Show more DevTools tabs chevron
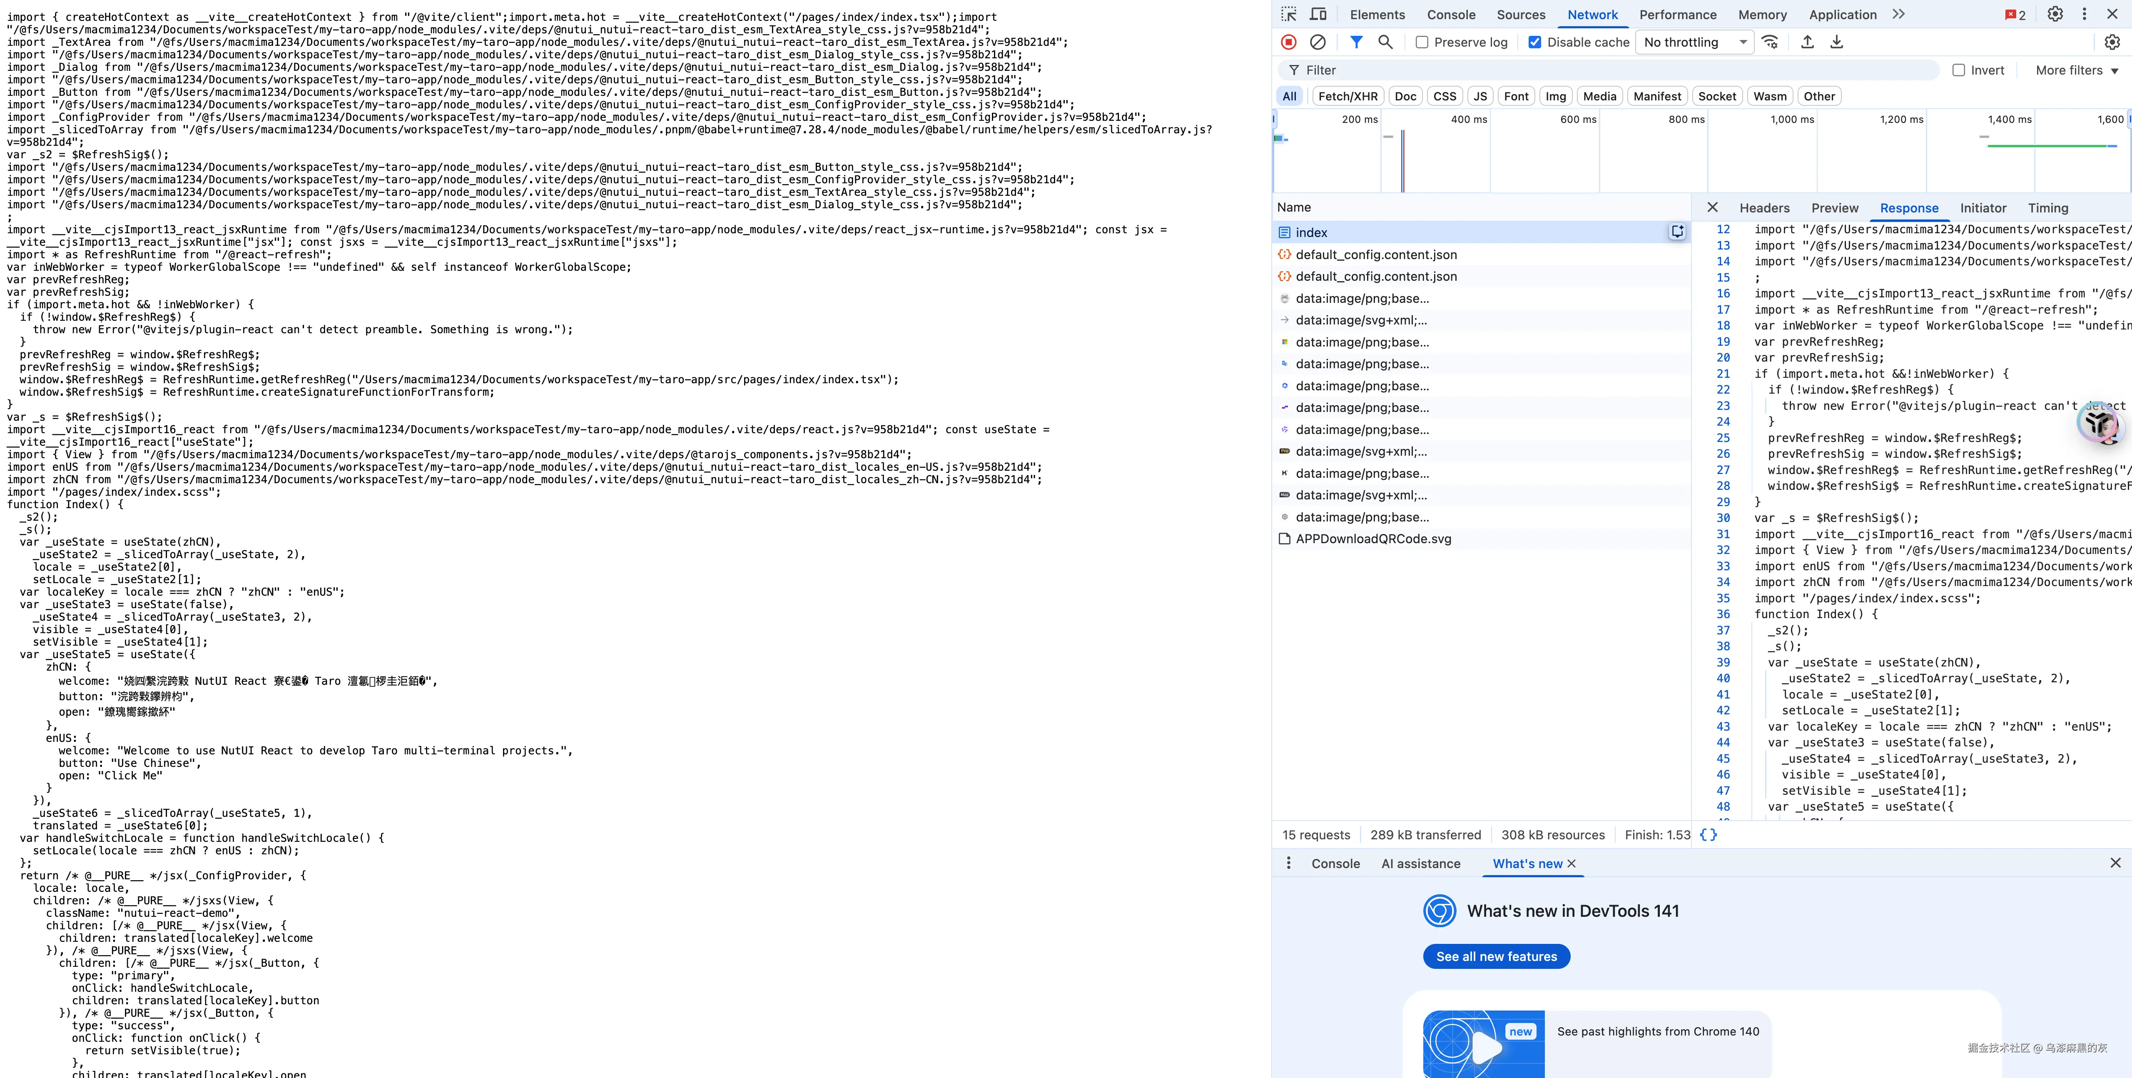 point(1899,14)
